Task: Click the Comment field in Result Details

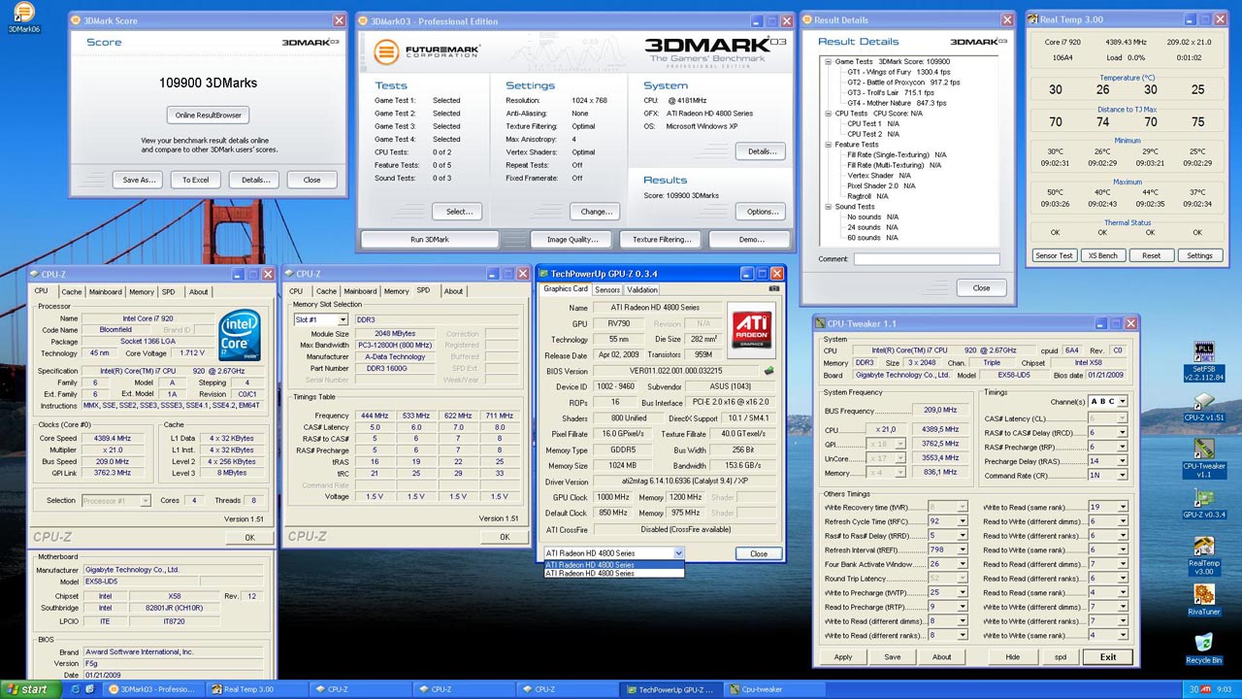Action: tap(927, 259)
